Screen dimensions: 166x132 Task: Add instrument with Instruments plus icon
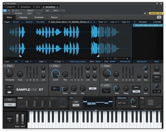tap(5, 4)
